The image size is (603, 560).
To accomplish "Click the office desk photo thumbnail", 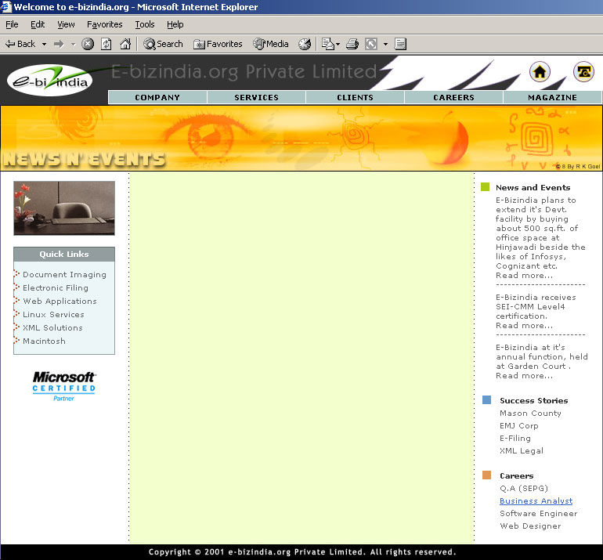I will pos(64,208).
